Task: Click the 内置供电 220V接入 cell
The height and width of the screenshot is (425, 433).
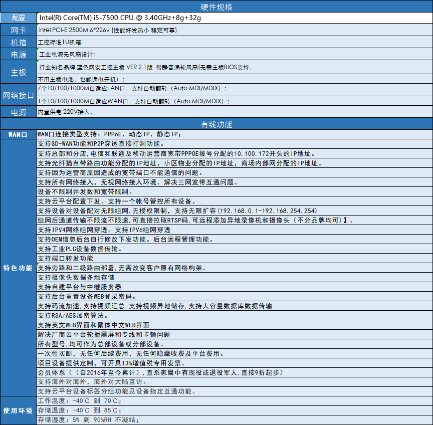Action: tap(235, 112)
